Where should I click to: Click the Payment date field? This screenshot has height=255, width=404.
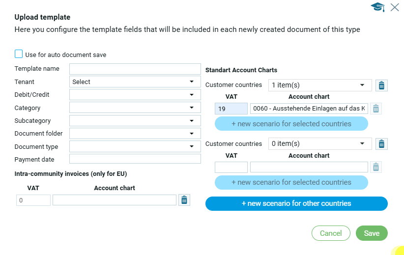point(135,159)
